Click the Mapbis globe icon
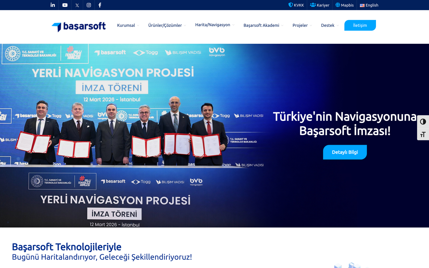The height and width of the screenshot is (268, 429). click(338, 5)
